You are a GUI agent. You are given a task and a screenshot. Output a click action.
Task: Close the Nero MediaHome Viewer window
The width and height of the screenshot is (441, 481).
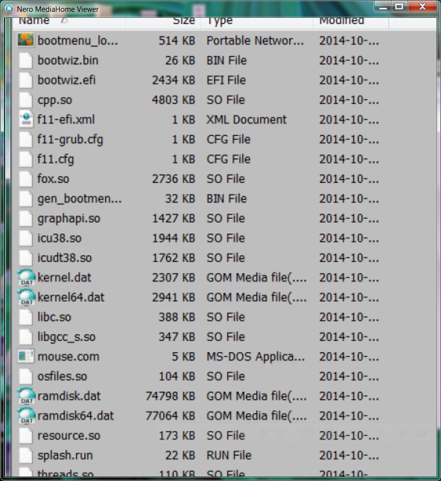click(422, 7)
